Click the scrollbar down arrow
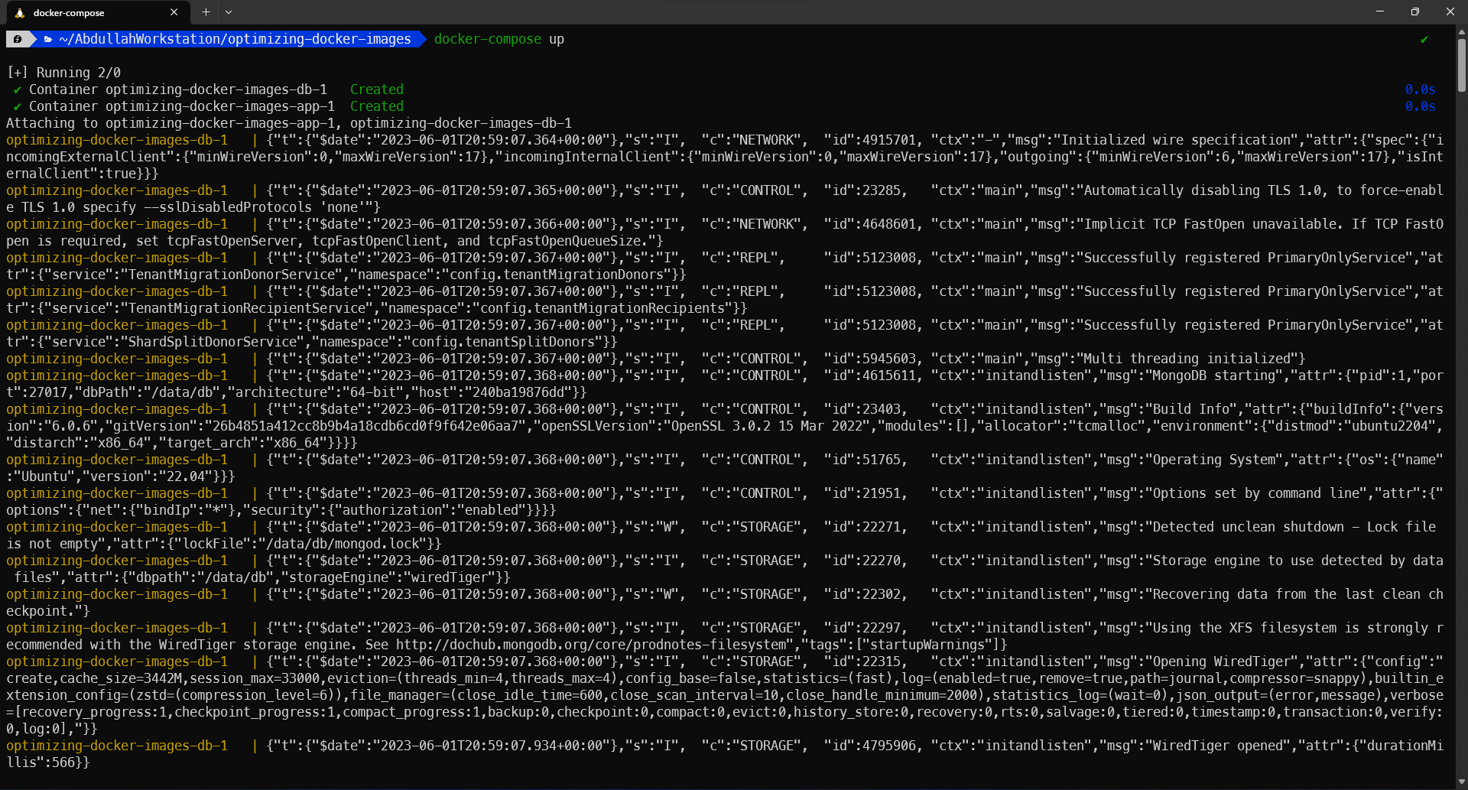This screenshot has height=790, width=1468. tap(1461, 782)
